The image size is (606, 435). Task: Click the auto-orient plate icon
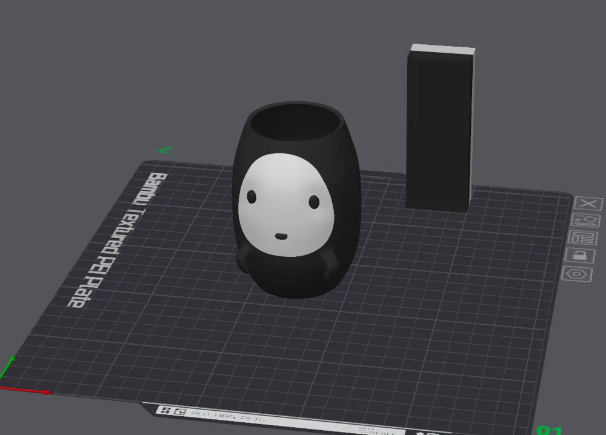click(586, 220)
